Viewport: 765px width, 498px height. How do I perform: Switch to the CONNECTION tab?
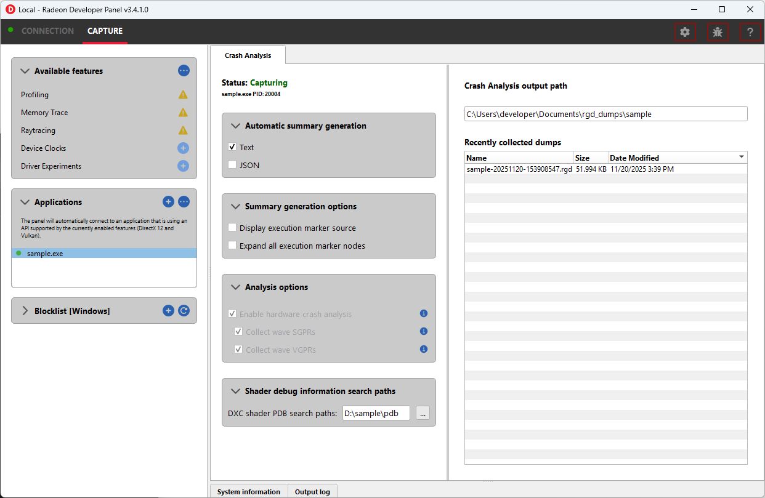[x=47, y=31]
